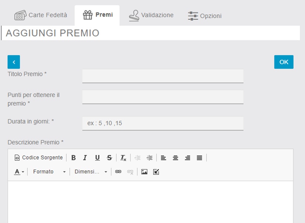The height and width of the screenshot is (223, 305).
Task: Align text to the left
Action: coord(163,158)
